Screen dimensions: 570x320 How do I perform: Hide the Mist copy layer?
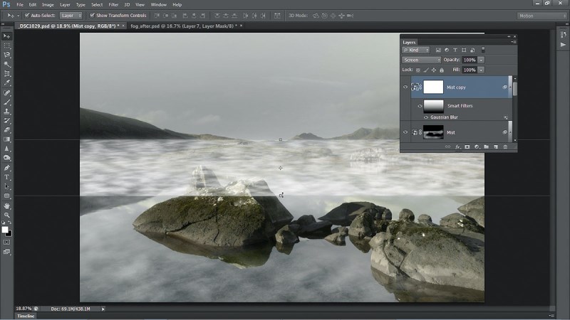[405, 87]
